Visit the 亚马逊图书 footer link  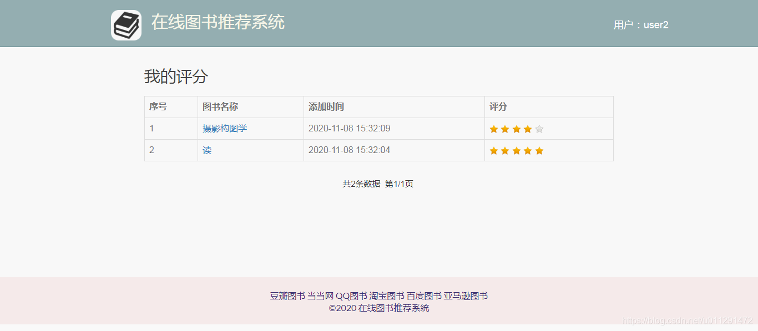pos(466,296)
